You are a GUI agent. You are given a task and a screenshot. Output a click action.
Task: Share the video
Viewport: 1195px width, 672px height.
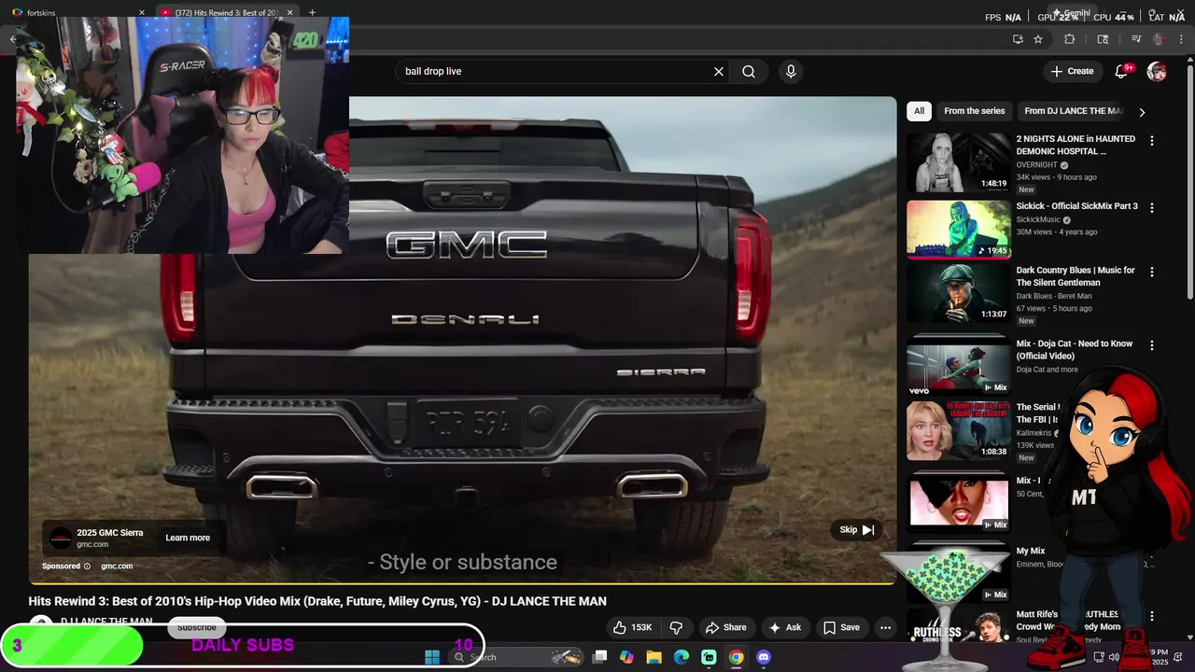coord(725,627)
